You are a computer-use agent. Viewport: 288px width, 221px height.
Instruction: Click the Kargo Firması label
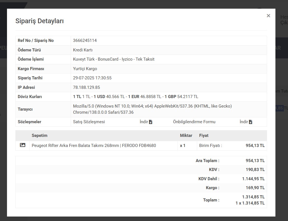(x=31, y=69)
